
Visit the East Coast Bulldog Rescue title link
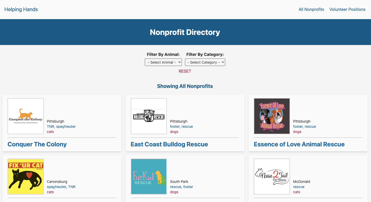169,144
